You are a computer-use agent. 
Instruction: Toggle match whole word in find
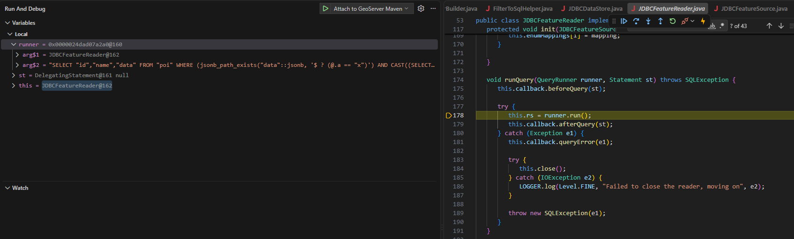[712, 26]
